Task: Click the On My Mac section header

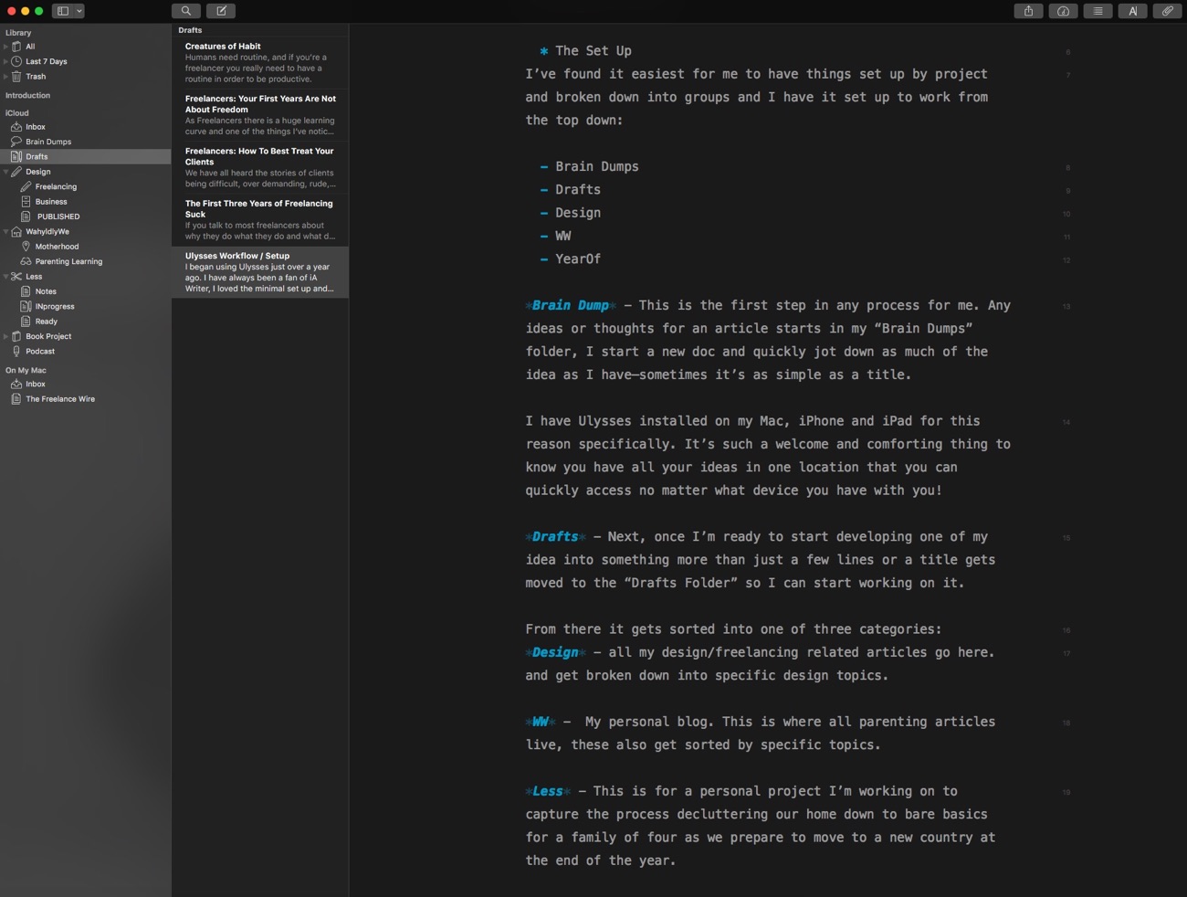Action: [x=26, y=370]
